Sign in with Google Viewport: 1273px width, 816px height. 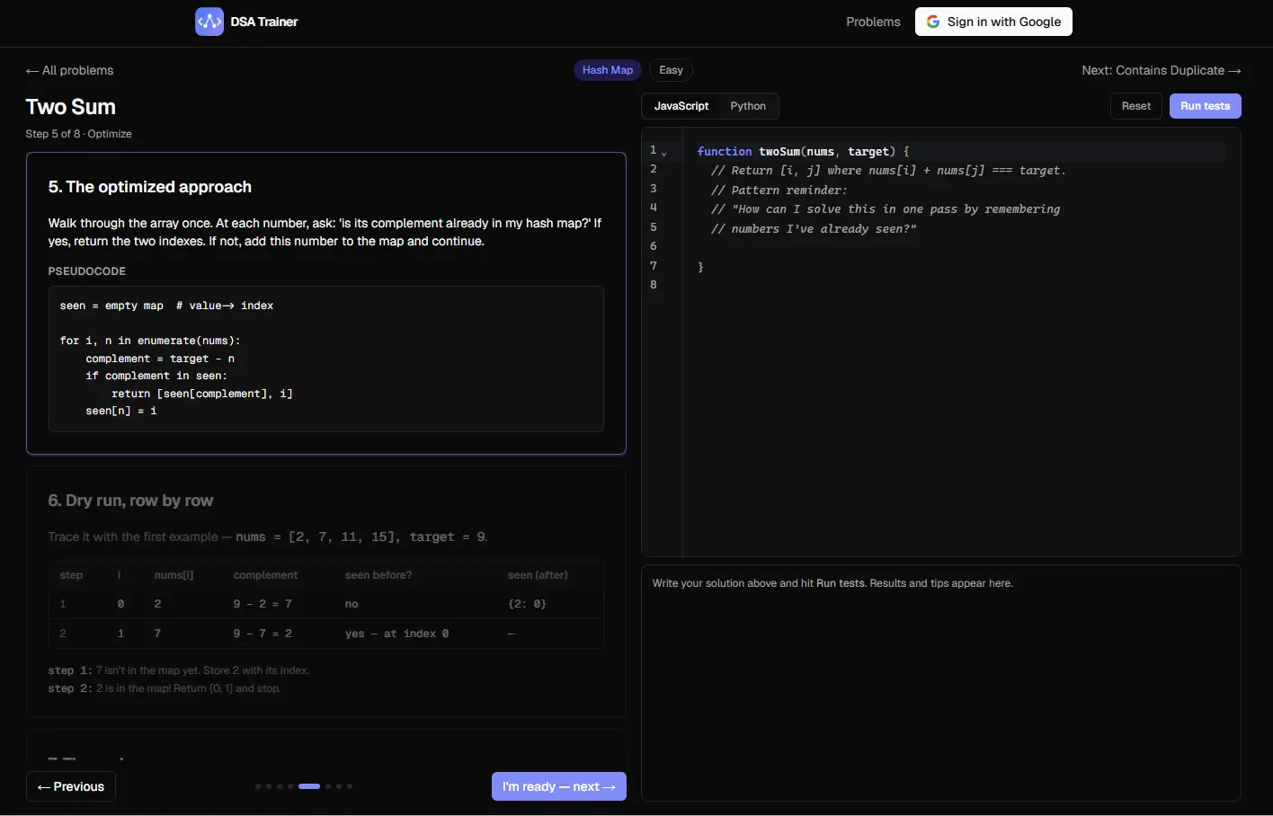click(993, 22)
